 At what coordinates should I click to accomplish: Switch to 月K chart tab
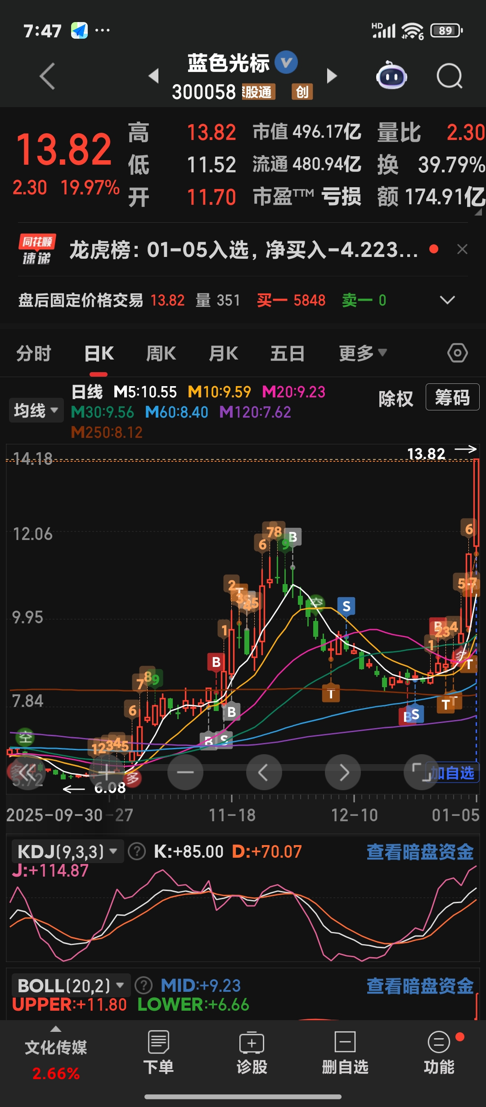coord(223,353)
